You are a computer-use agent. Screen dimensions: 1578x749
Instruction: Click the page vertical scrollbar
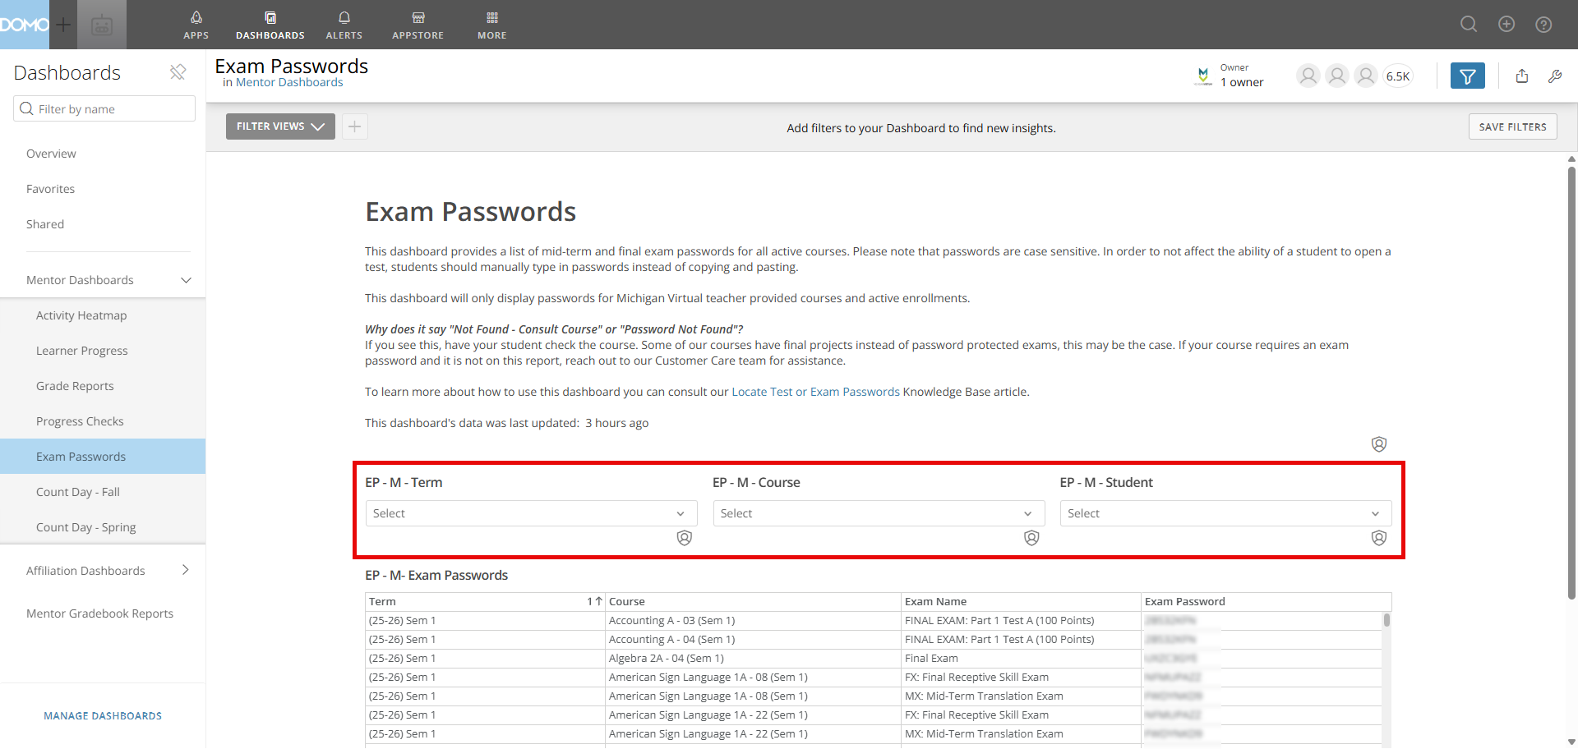click(x=1571, y=384)
